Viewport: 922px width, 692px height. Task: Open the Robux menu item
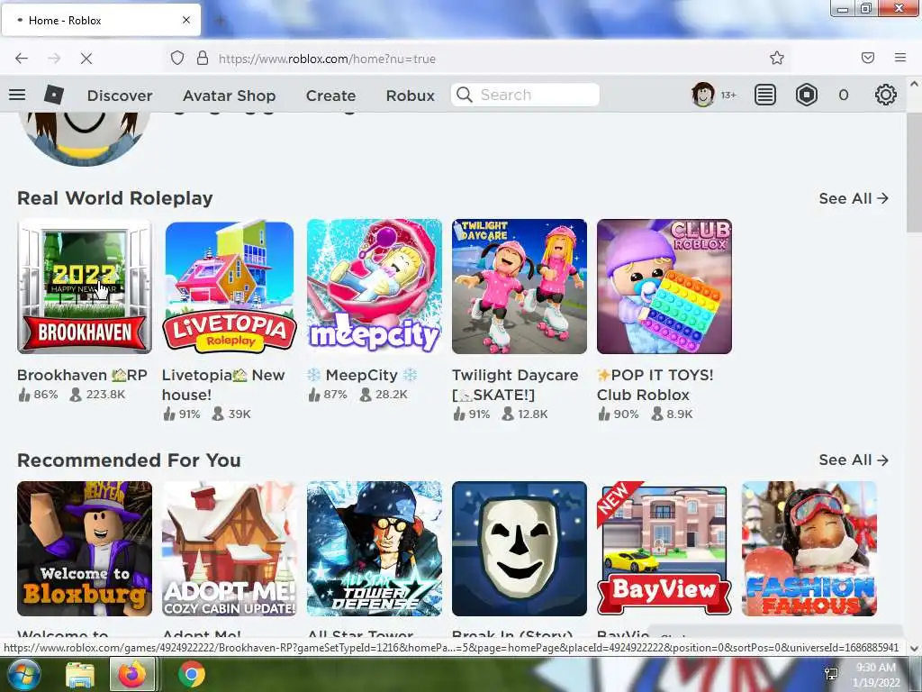tap(411, 96)
